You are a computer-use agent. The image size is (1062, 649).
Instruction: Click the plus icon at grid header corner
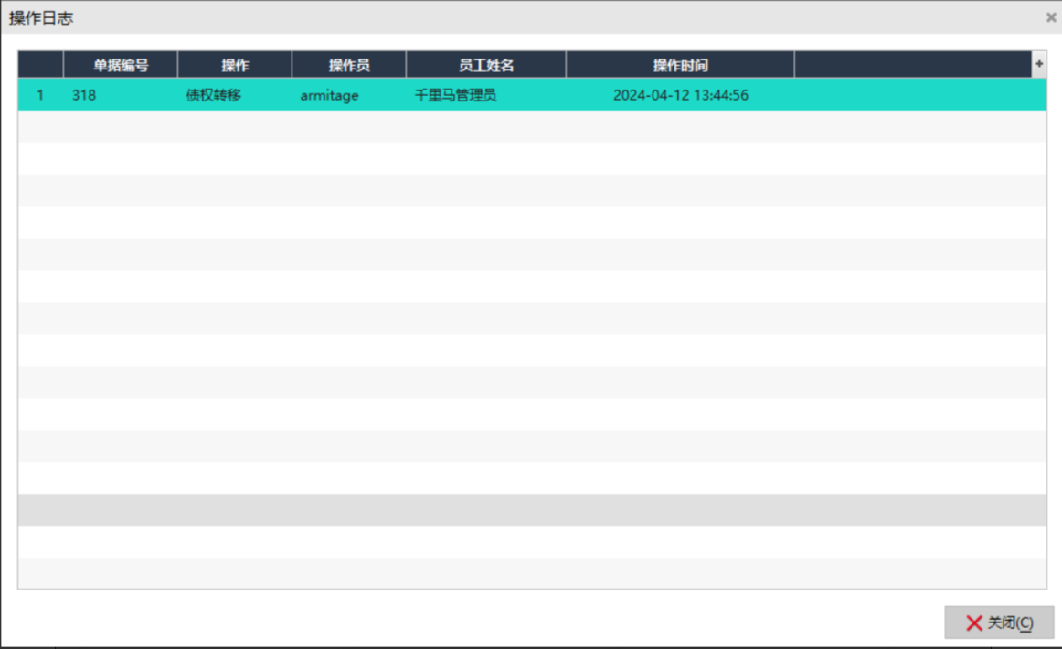click(x=1038, y=64)
